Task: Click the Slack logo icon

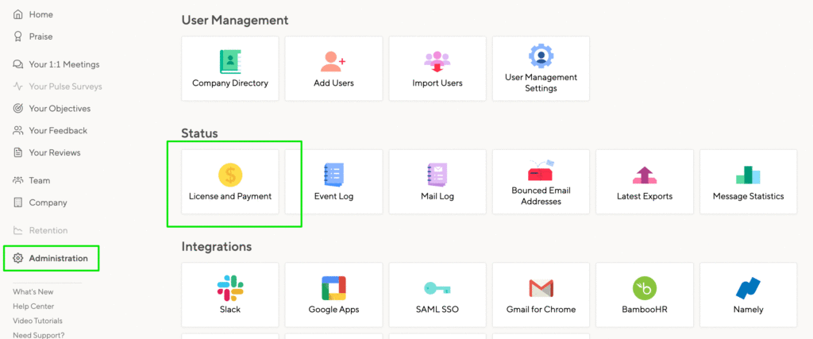Action: pyautogui.click(x=230, y=288)
